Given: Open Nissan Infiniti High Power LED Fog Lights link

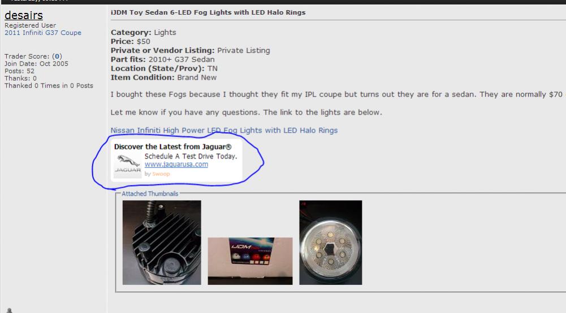Looking at the screenshot, I should coord(224,130).
